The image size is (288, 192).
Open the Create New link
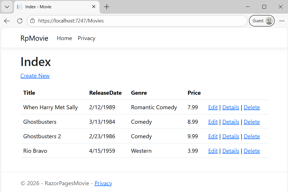(x=35, y=76)
